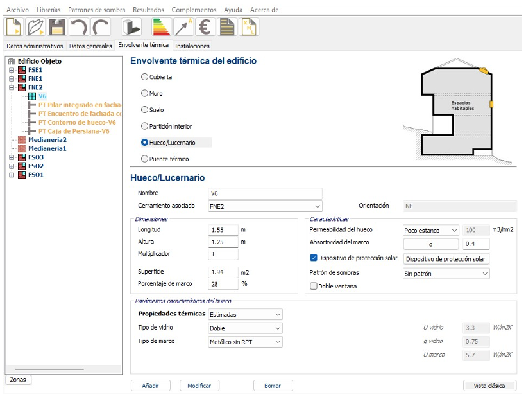The height and width of the screenshot is (399, 526).
Task: Open the Tipo de vidrio dropdown
Action: pos(245,328)
